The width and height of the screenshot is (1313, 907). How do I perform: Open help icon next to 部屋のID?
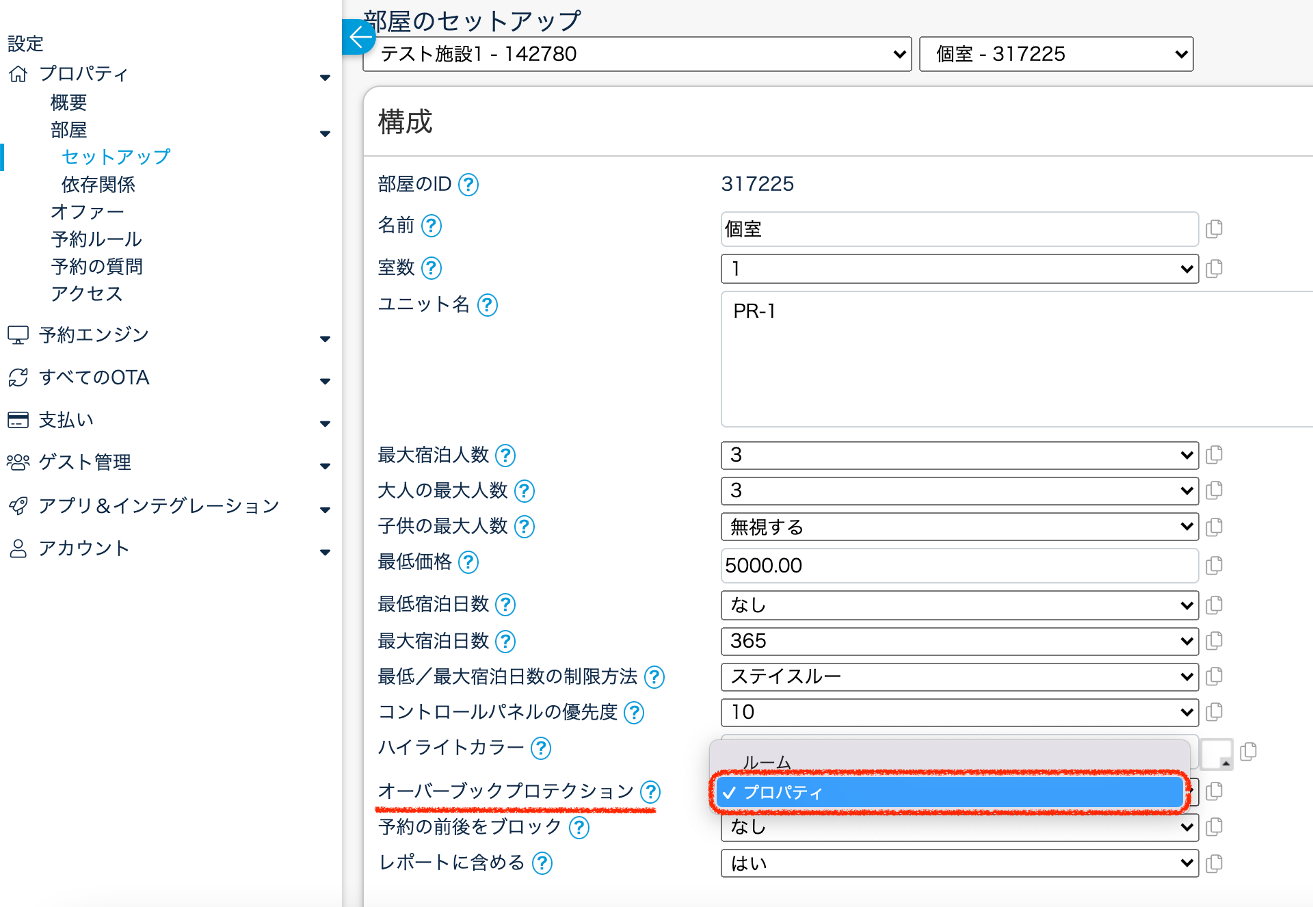point(468,185)
